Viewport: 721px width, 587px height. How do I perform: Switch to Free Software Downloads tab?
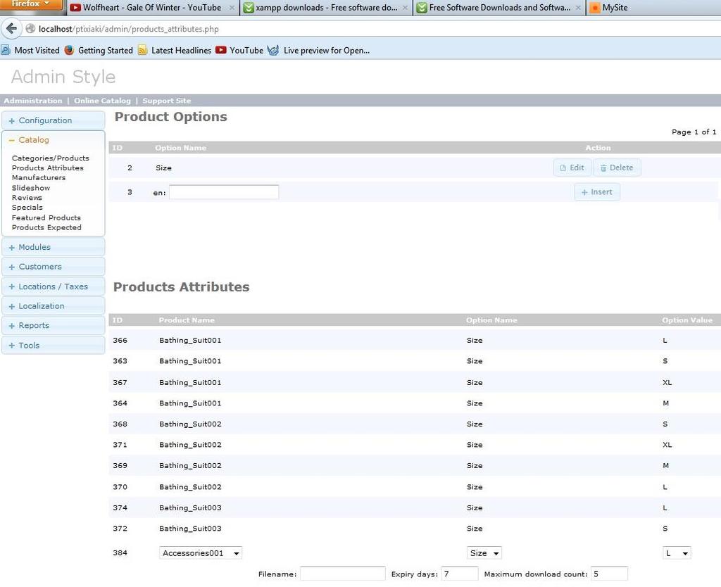coord(499,8)
